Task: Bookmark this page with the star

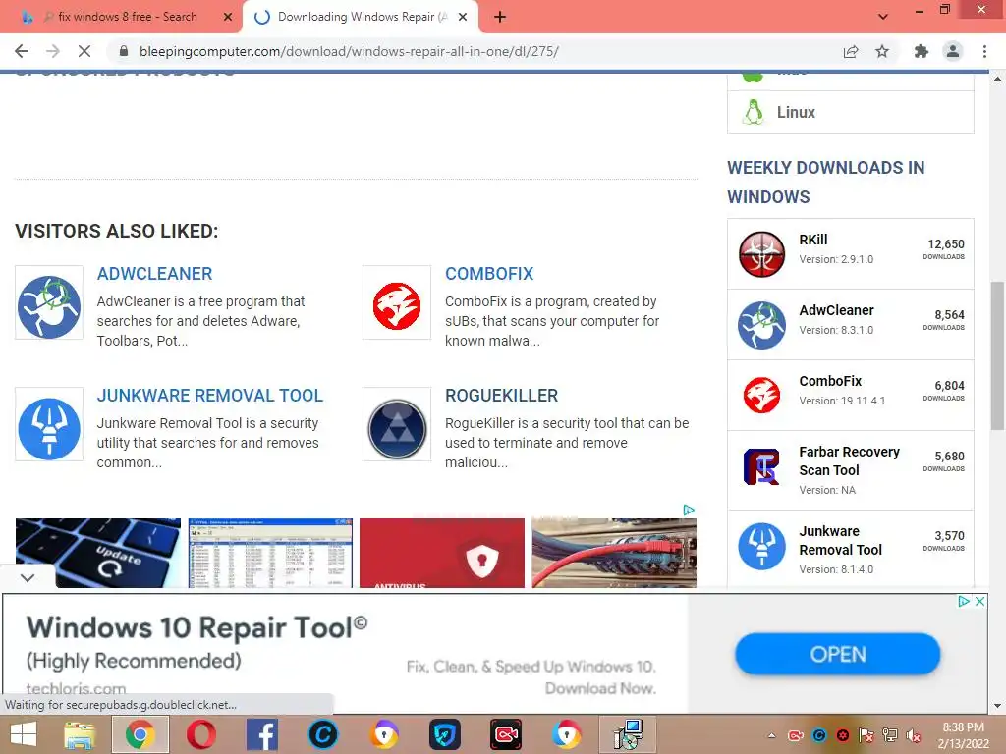Action: click(882, 51)
